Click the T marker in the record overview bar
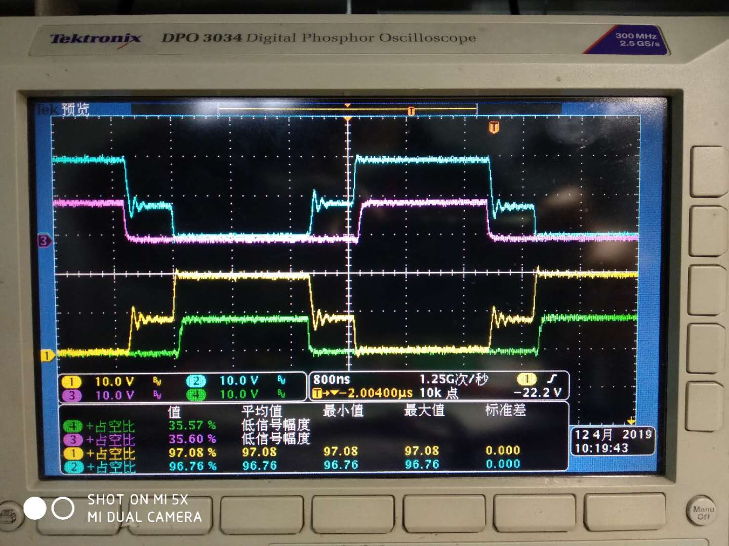 411,111
